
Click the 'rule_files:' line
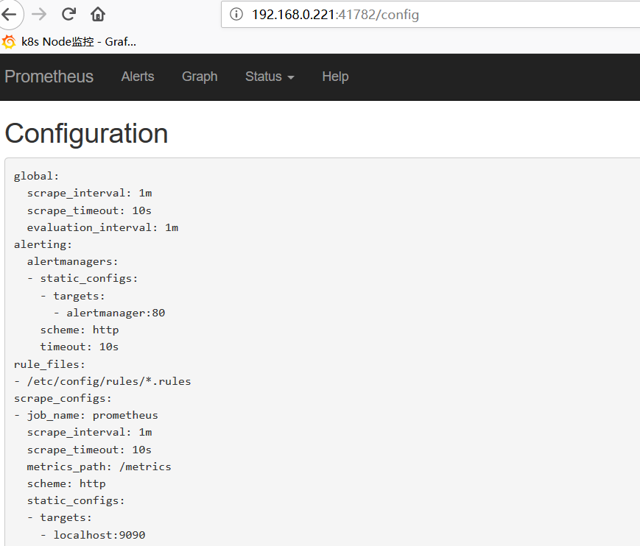point(49,364)
